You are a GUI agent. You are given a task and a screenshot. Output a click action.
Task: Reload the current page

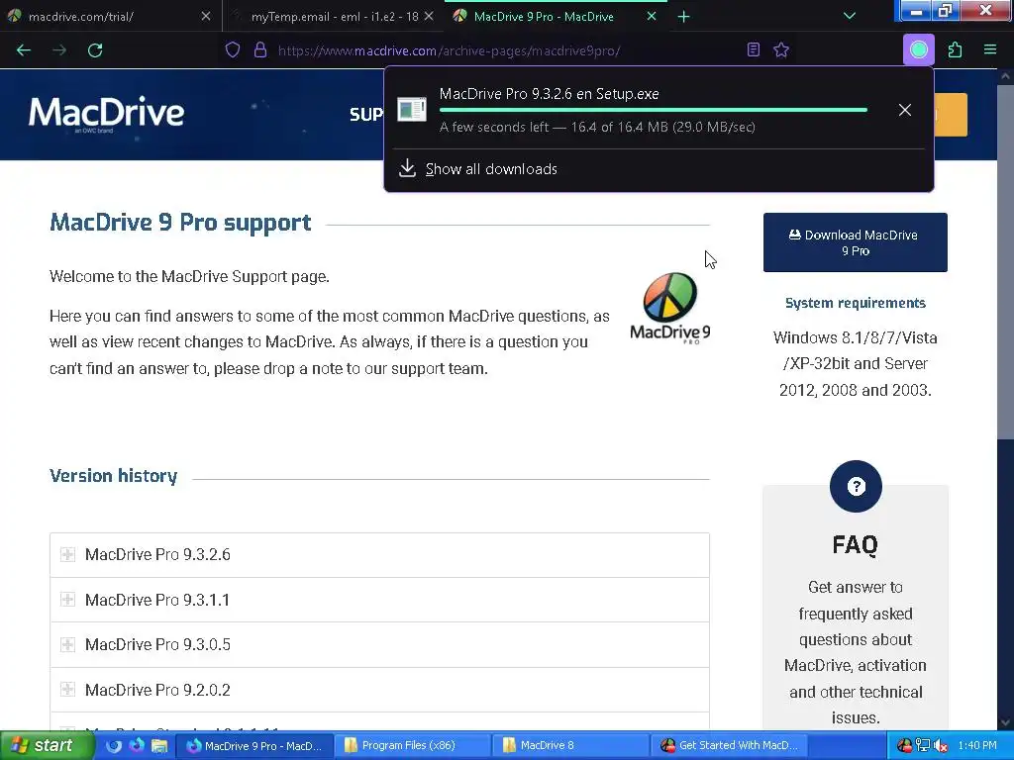(x=95, y=50)
